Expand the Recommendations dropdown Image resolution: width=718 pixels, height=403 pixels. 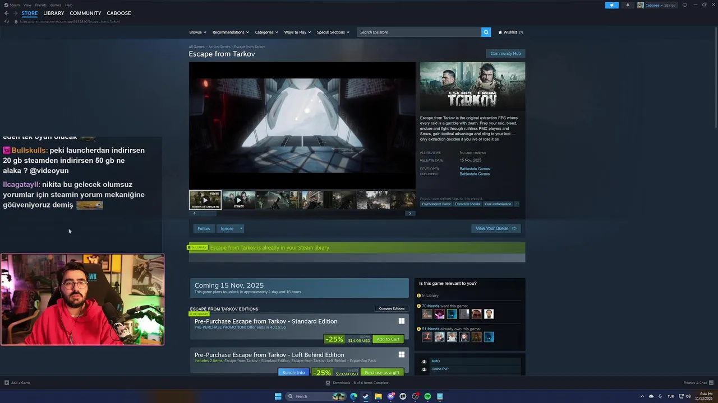tap(231, 32)
